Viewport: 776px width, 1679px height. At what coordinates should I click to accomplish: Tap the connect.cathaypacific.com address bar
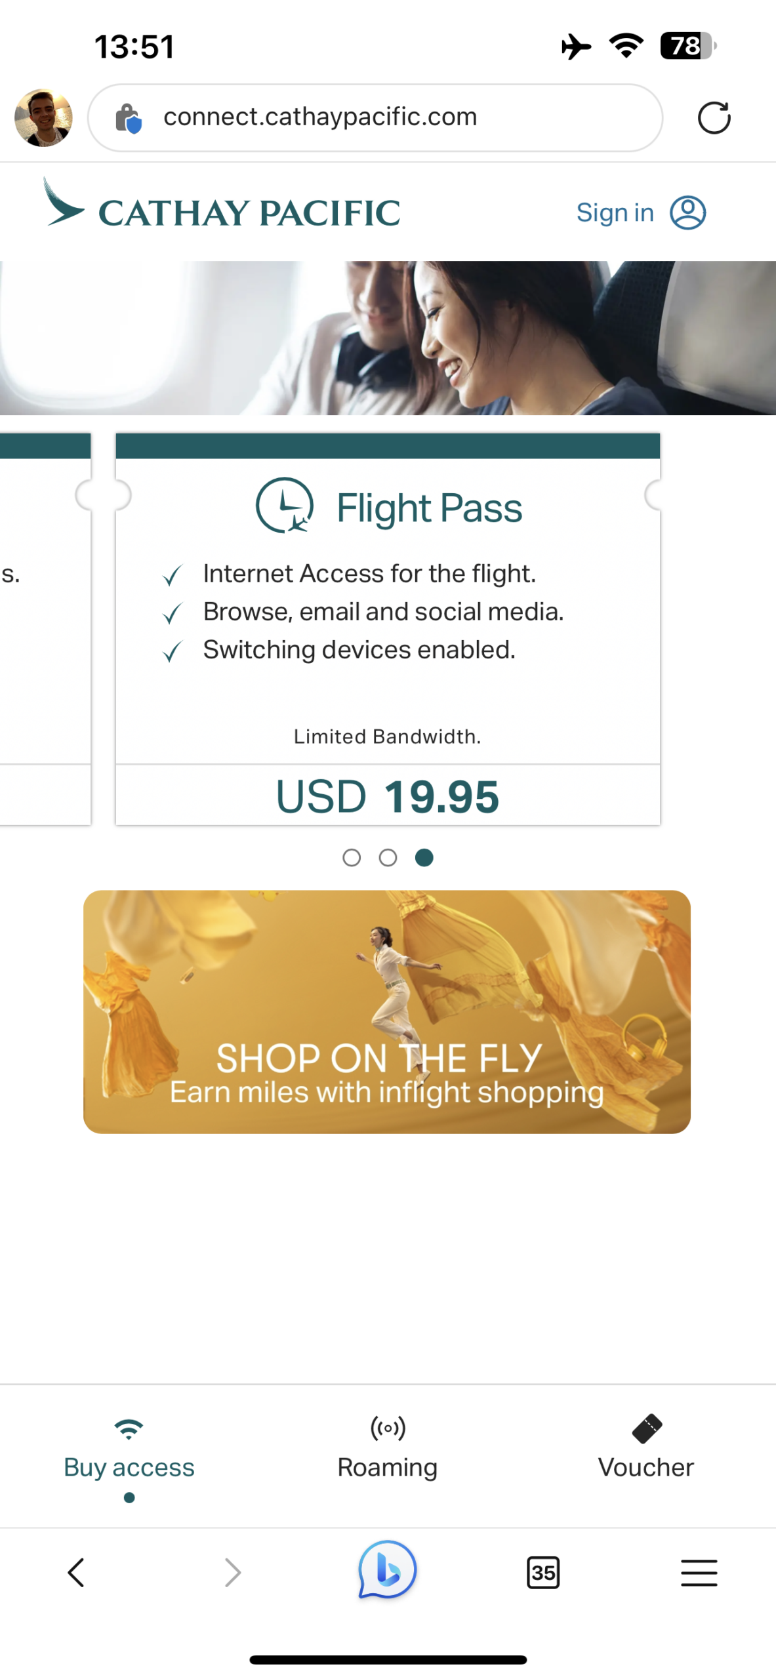pyautogui.click(x=374, y=118)
